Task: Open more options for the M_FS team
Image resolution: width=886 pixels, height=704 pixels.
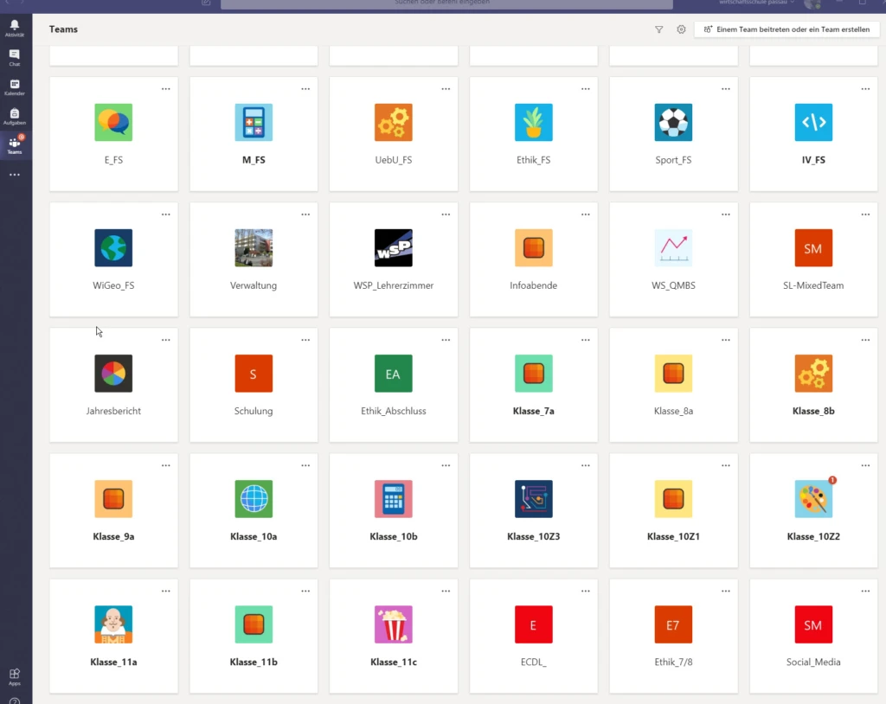Action: 305,88
